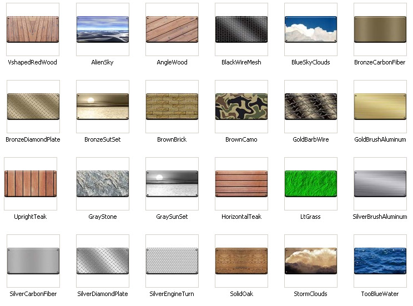Pick the GoldBarbWire thumbnail
Viewport: 413px width, 306px height.
[x=311, y=107]
